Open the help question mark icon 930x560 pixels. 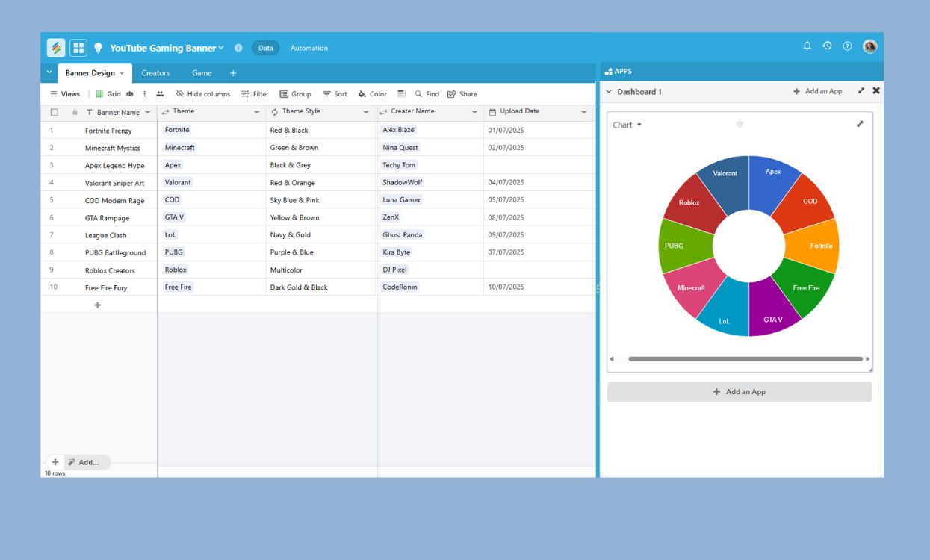[x=847, y=46]
